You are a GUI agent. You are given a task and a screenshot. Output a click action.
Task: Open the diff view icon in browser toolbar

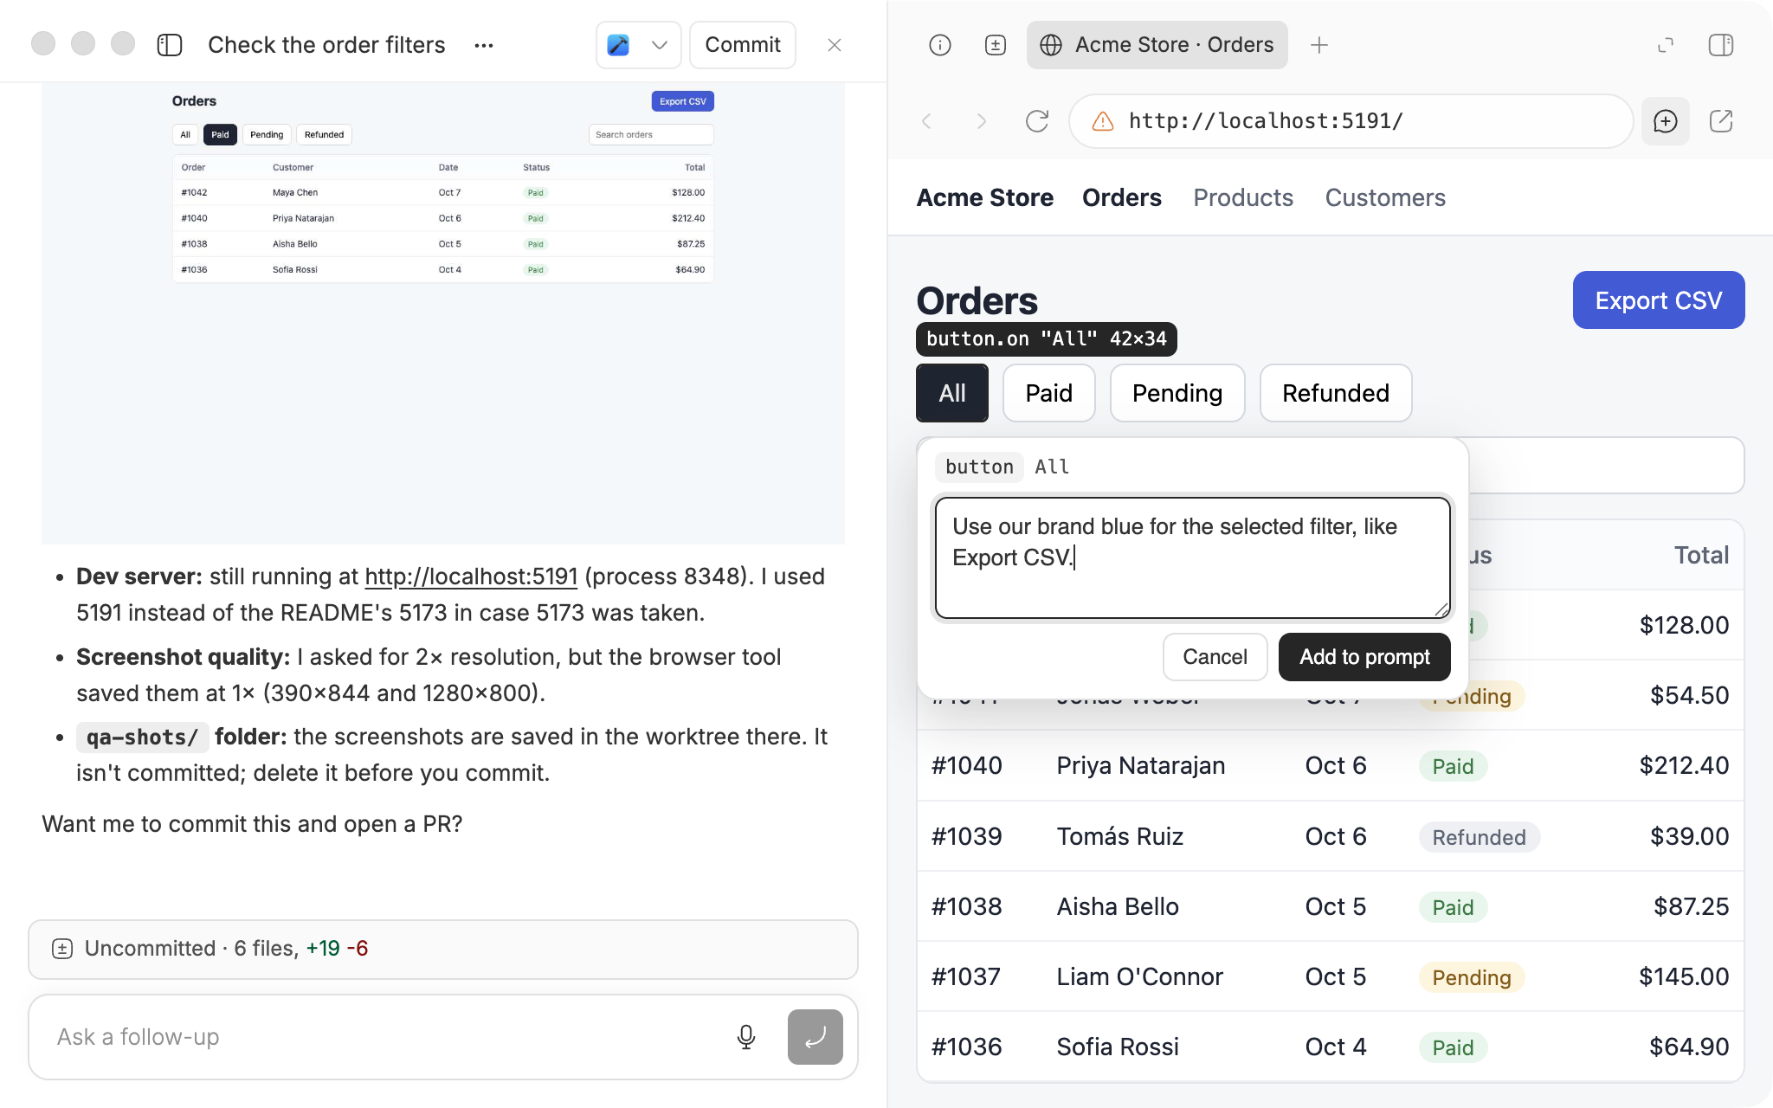[x=996, y=45]
